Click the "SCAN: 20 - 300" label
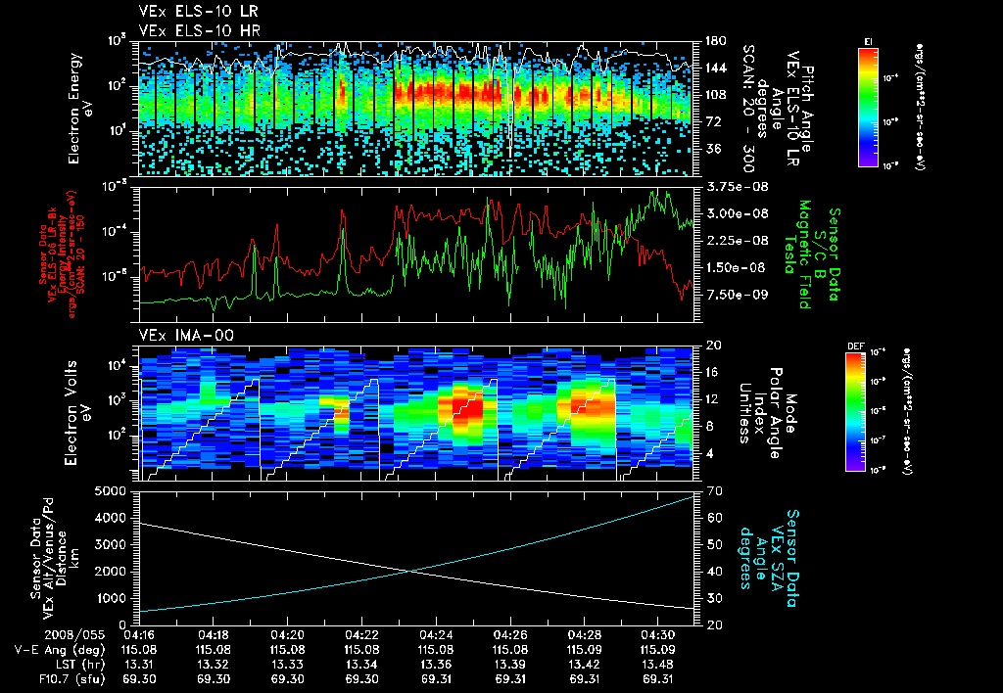The image size is (1003, 693). click(x=747, y=109)
